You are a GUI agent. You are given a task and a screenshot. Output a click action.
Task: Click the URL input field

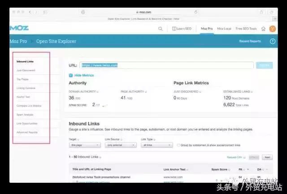click(x=166, y=65)
